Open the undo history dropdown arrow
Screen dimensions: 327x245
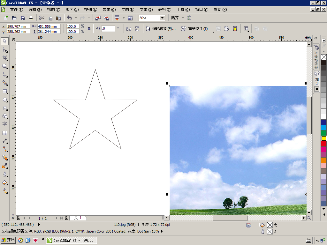pos(76,18)
